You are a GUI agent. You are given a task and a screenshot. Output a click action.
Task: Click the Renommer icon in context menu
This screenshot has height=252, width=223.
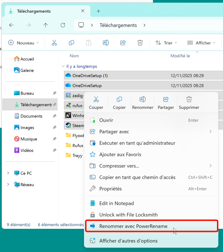point(143,100)
